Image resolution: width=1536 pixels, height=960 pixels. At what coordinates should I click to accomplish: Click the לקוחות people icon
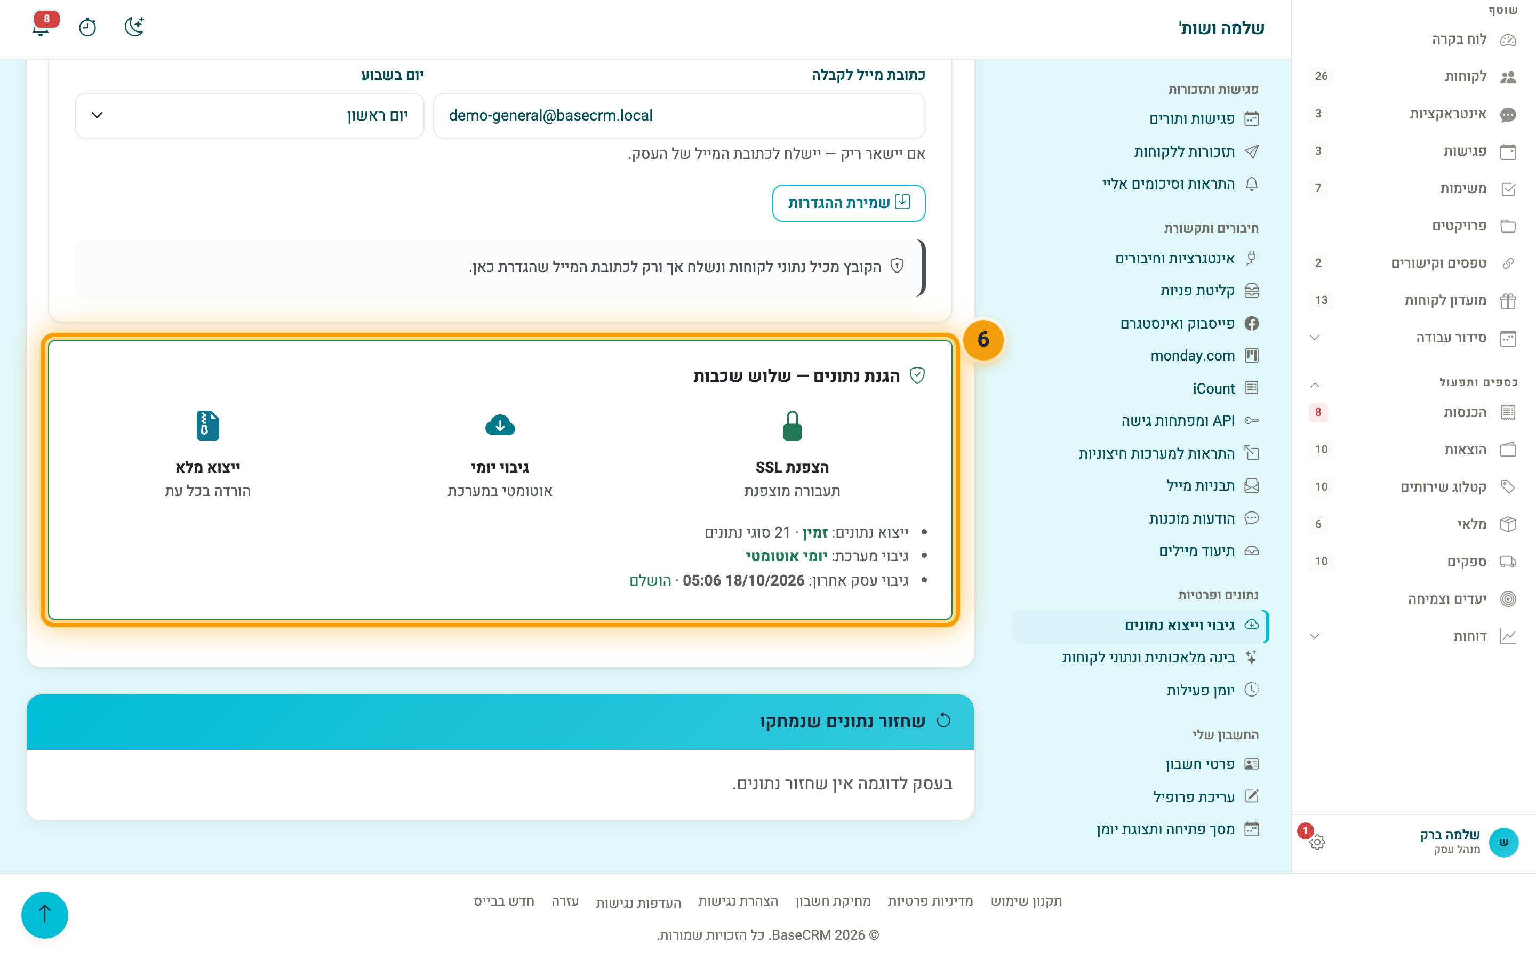[x=1508, y=77]
